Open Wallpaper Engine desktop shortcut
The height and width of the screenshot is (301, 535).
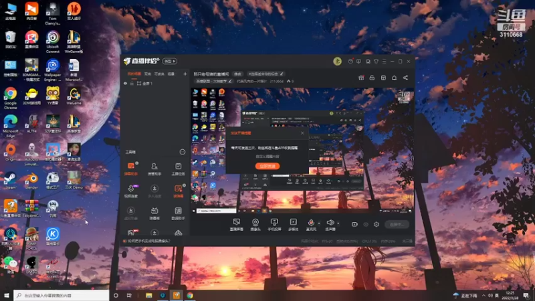pyautogui.click(x=53, y=70)
